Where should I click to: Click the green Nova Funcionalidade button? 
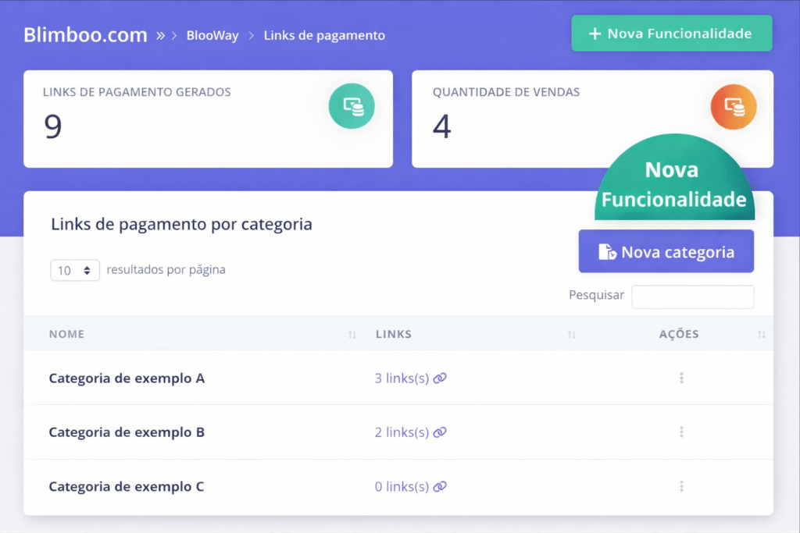click(x=672, y=34)
